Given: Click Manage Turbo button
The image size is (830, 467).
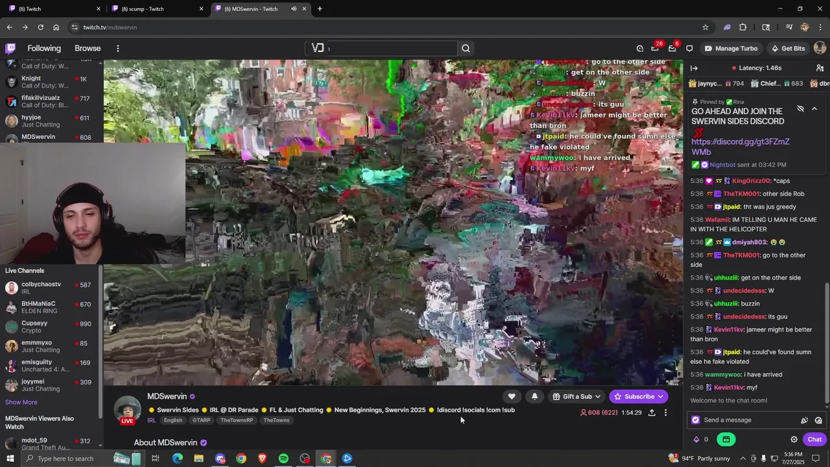Looking at the screenshot, I should [x=731, y=48].
